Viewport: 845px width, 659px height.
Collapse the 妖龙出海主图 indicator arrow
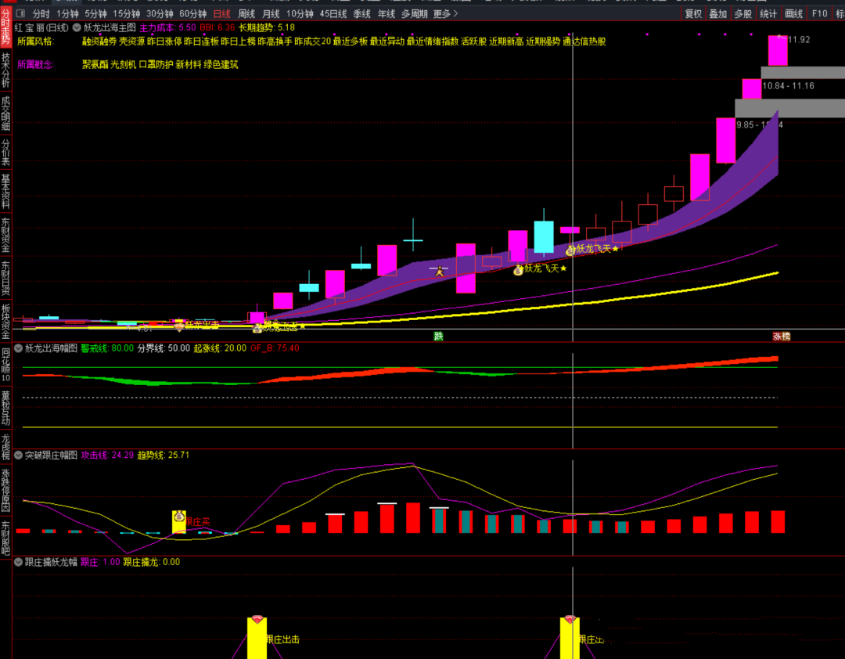point(77,27)
